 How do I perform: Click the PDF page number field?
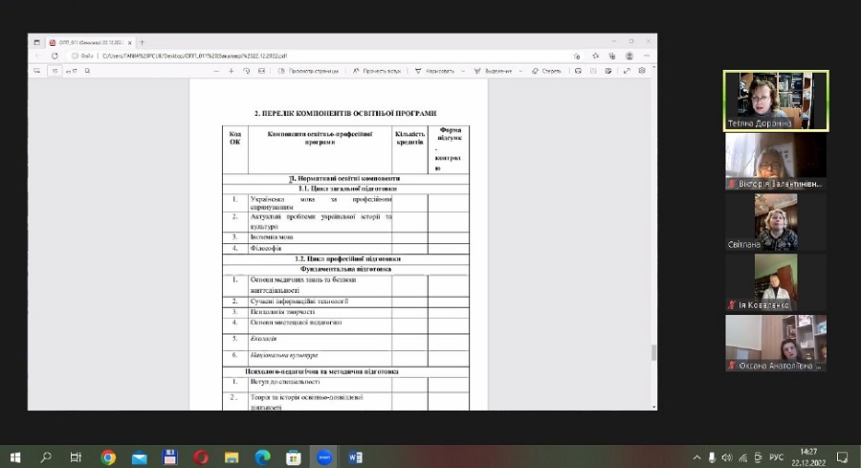click(55, 71)
